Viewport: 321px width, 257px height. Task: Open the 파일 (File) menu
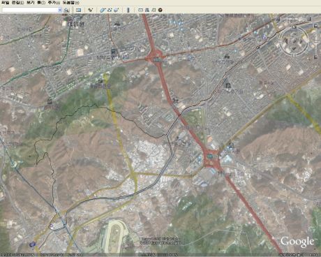[x=5, y=3]
